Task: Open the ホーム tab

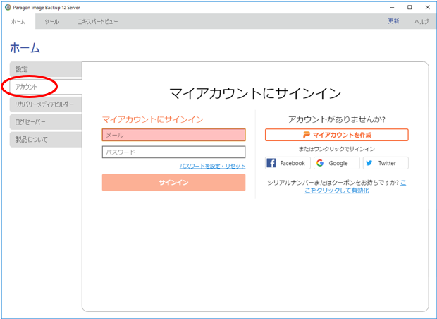Action: click(x=18, y=21)
